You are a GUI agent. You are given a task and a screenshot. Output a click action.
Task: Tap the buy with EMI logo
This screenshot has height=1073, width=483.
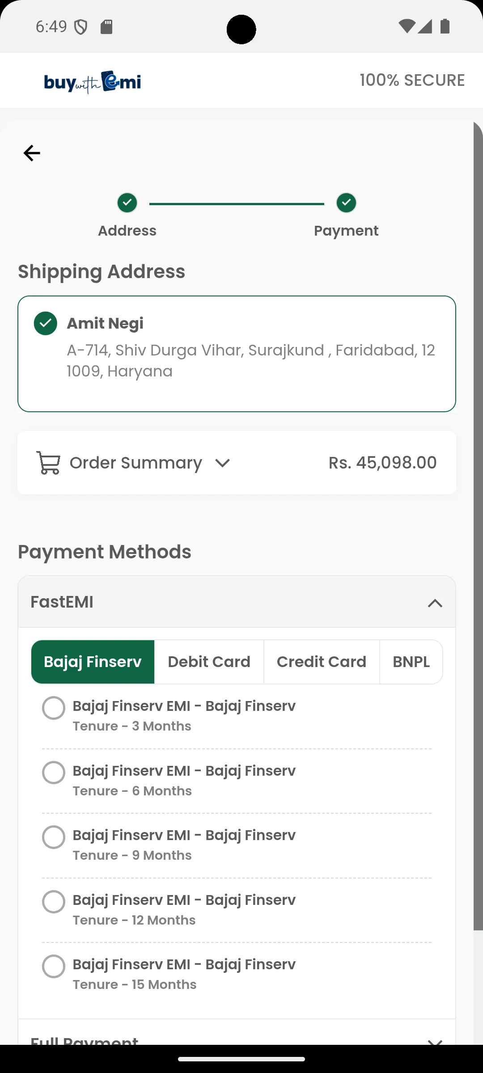coord(93,82)
